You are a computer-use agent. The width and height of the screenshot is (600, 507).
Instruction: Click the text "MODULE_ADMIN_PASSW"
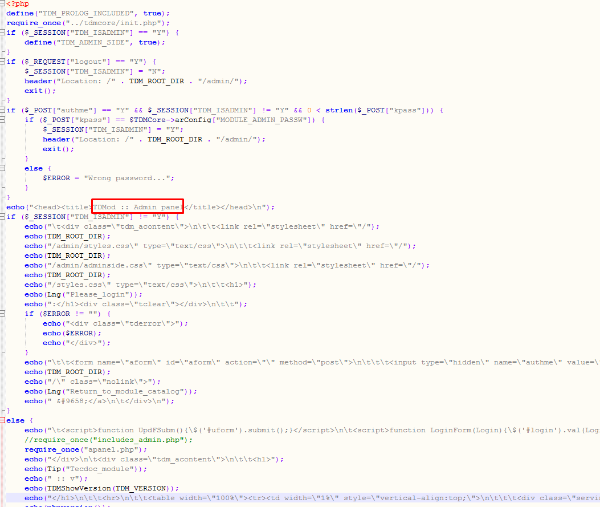coord(262,120)
